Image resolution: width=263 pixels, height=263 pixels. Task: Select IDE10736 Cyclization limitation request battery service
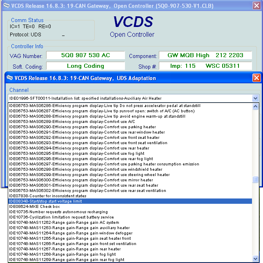tap(130, 217)
